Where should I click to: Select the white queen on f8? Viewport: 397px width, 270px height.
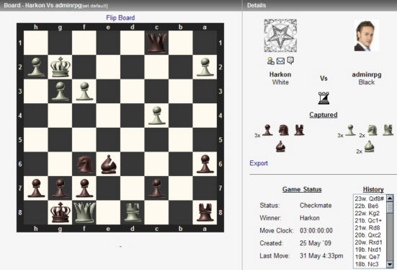coord(84,212)
